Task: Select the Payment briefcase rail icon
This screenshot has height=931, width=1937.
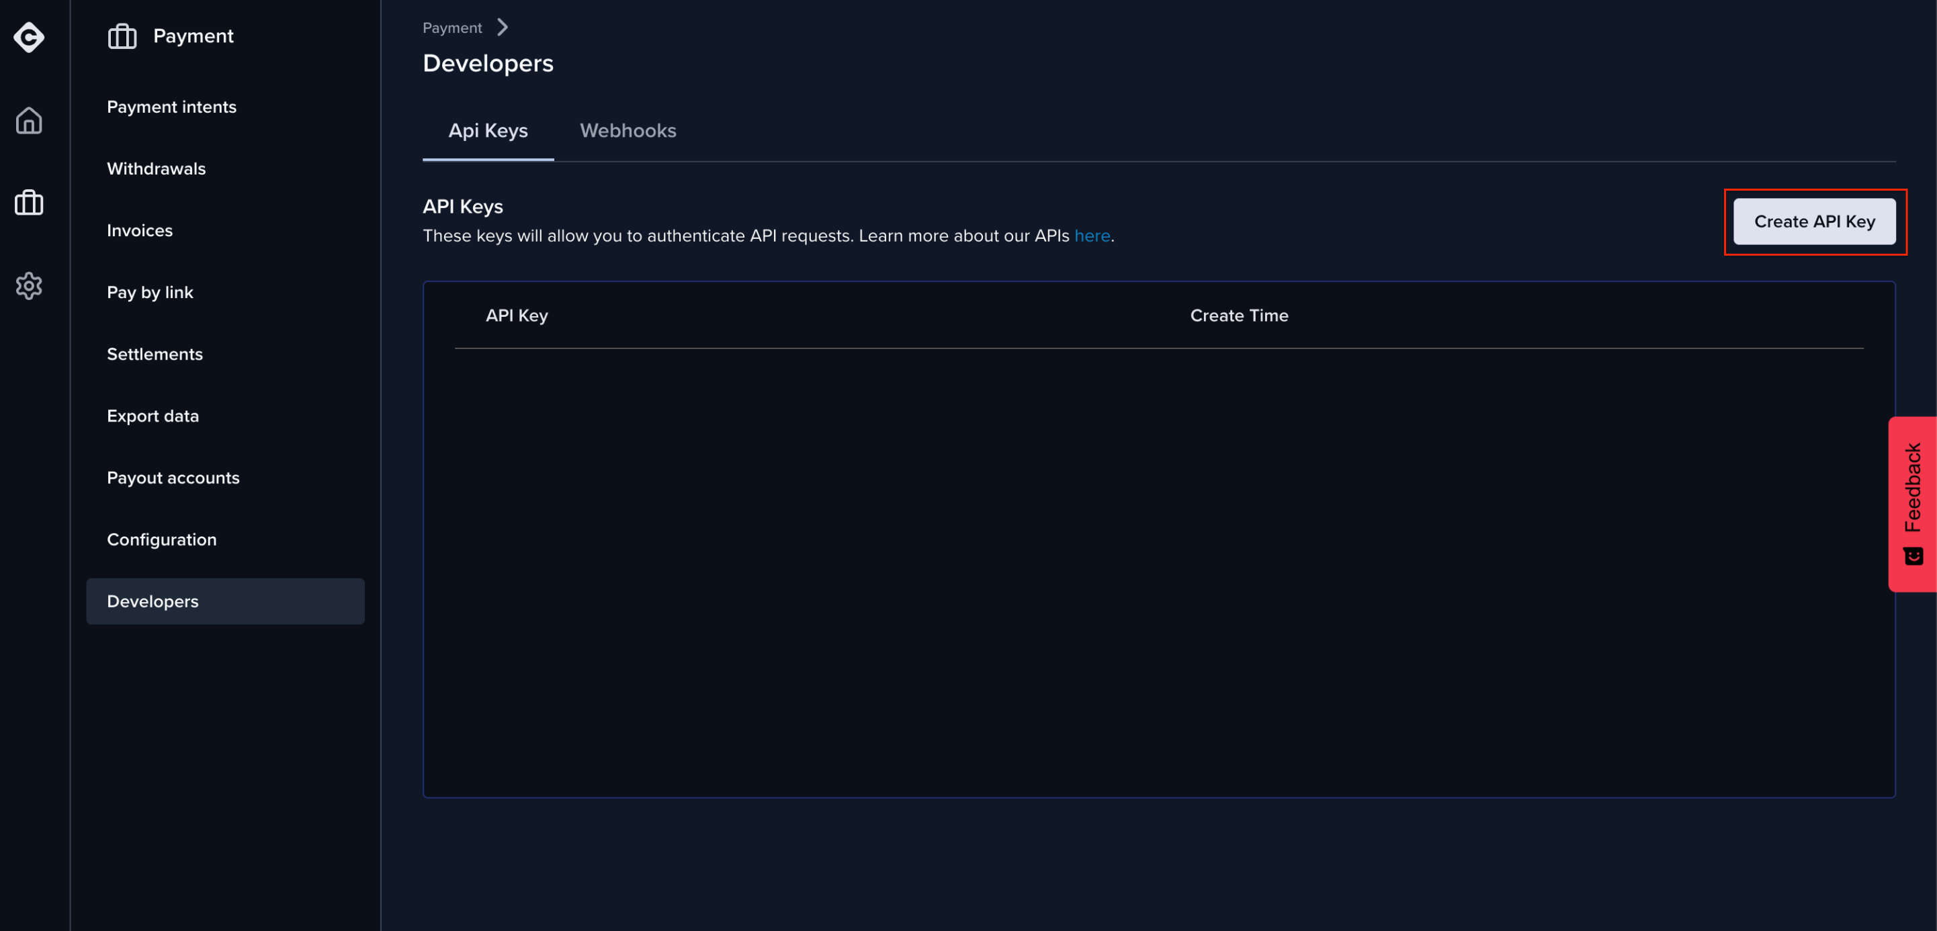Action: coord(29,203)
